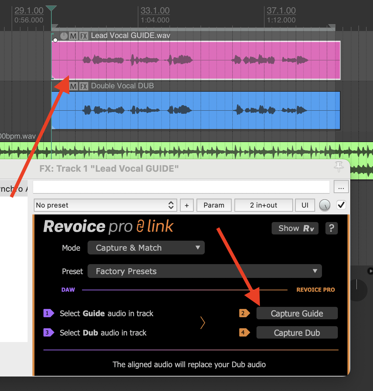Click the Lead Vocal GUIDE item volume knob

click(64, 36)
